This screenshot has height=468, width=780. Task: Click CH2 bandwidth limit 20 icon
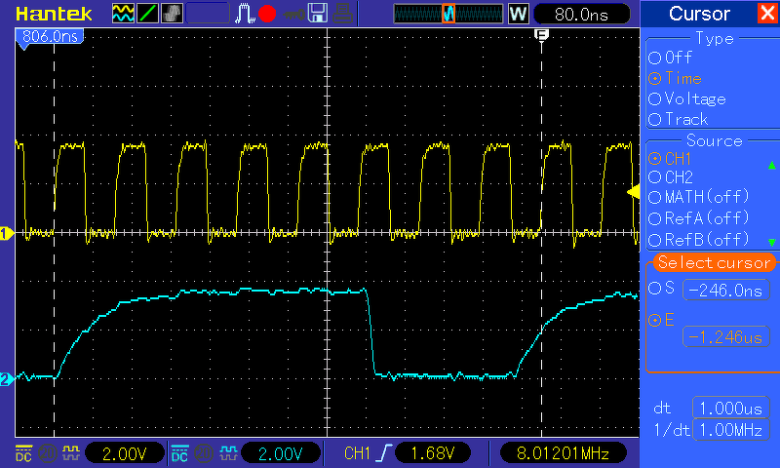[204, 453]
